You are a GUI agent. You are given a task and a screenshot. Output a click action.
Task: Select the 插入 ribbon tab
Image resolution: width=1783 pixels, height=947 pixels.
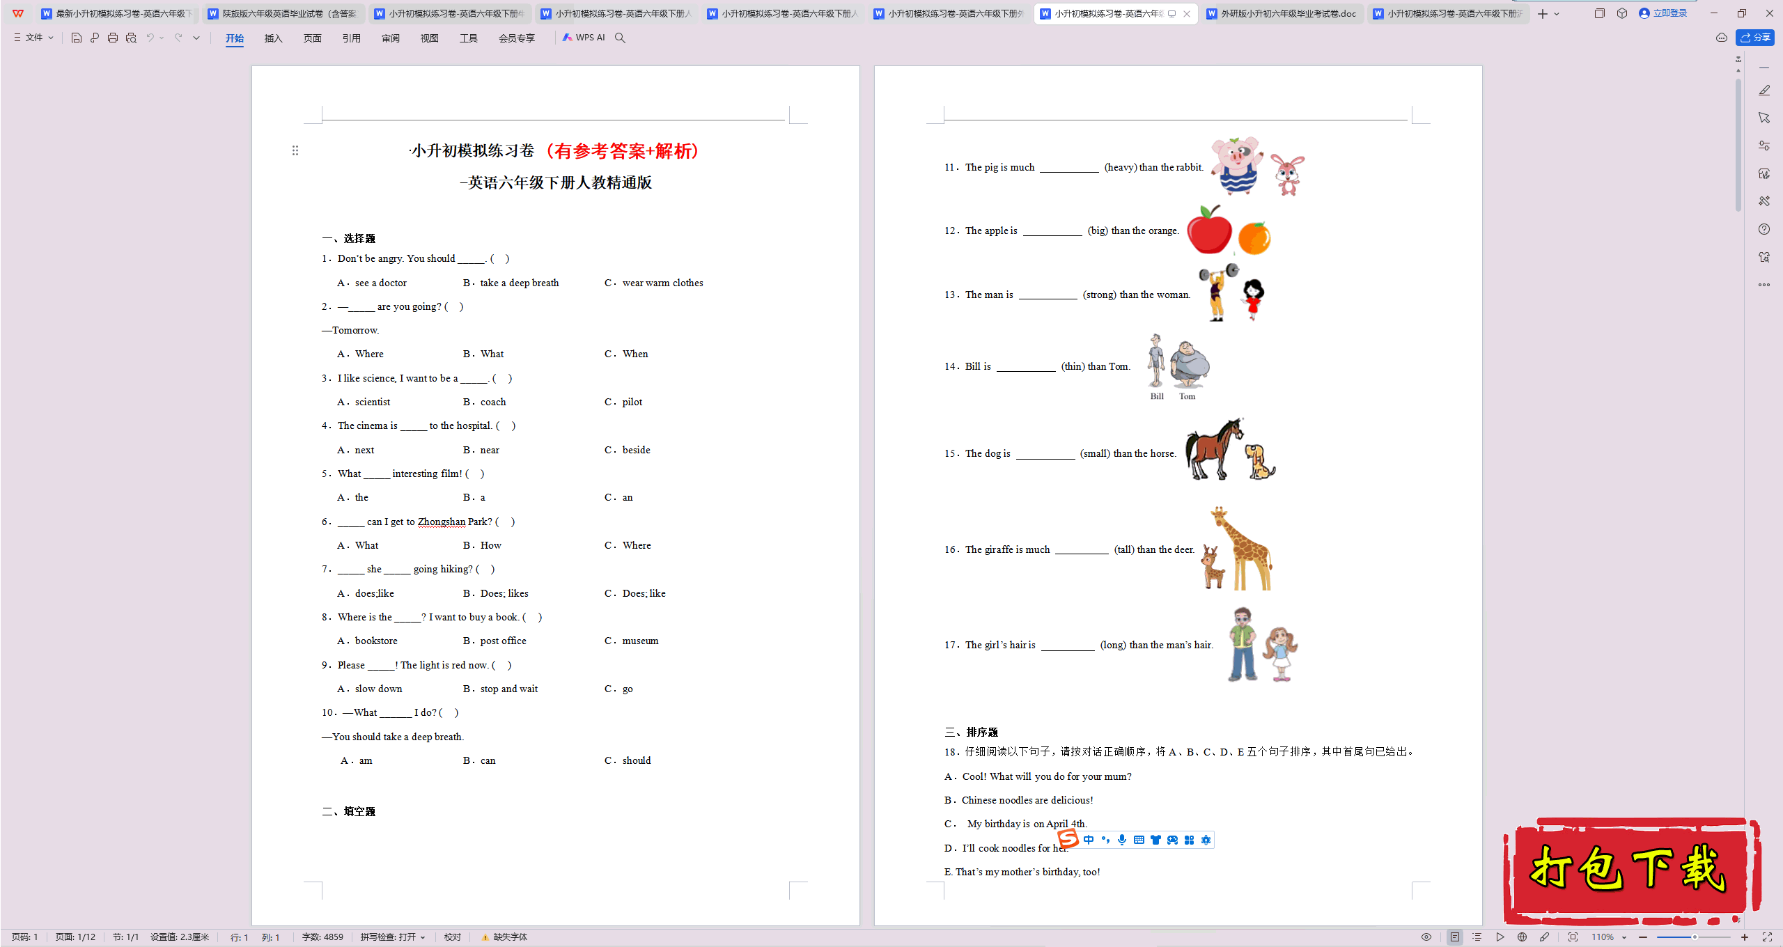pyautogui.click(x=273, y=38)
